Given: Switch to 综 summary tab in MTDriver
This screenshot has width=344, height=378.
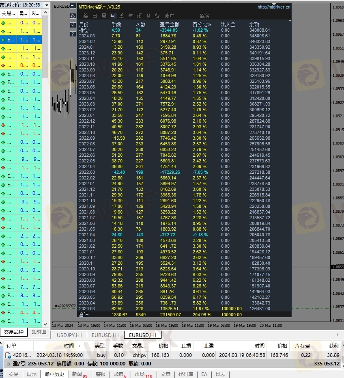Looking at the screenshot, I should [x=86, y=16].
